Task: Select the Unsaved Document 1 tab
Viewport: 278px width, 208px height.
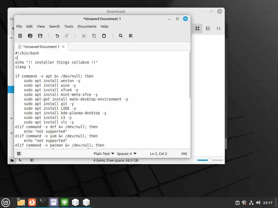Action: click(x=42, y=47)
